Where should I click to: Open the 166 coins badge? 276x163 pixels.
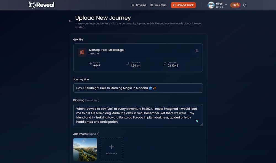(235, 5)
